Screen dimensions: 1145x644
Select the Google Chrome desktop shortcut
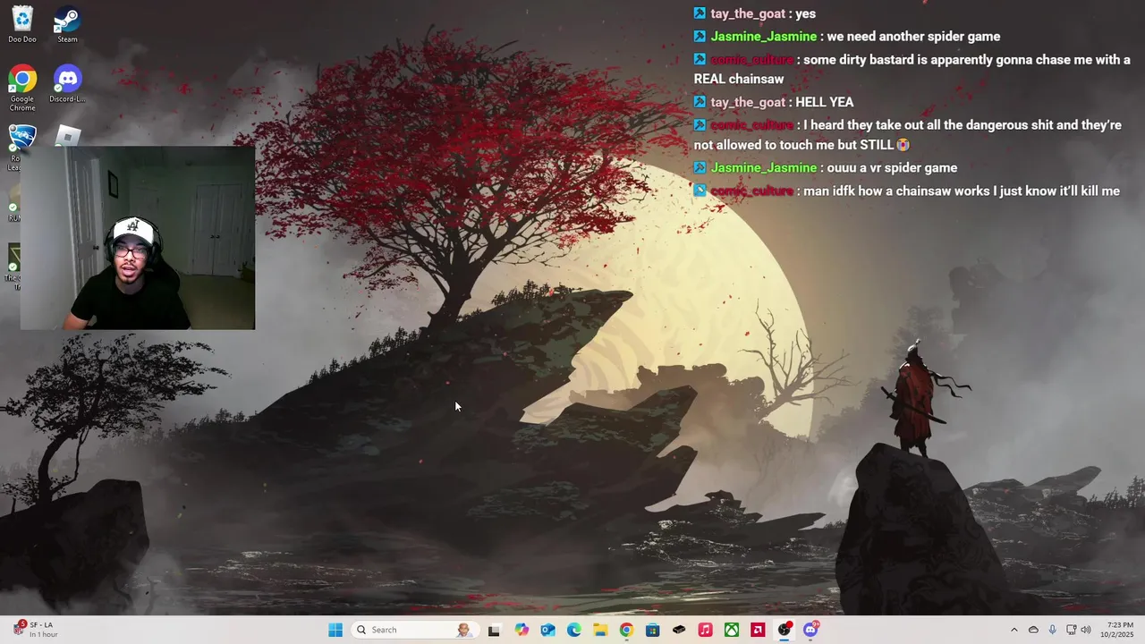tap(22, 89)
